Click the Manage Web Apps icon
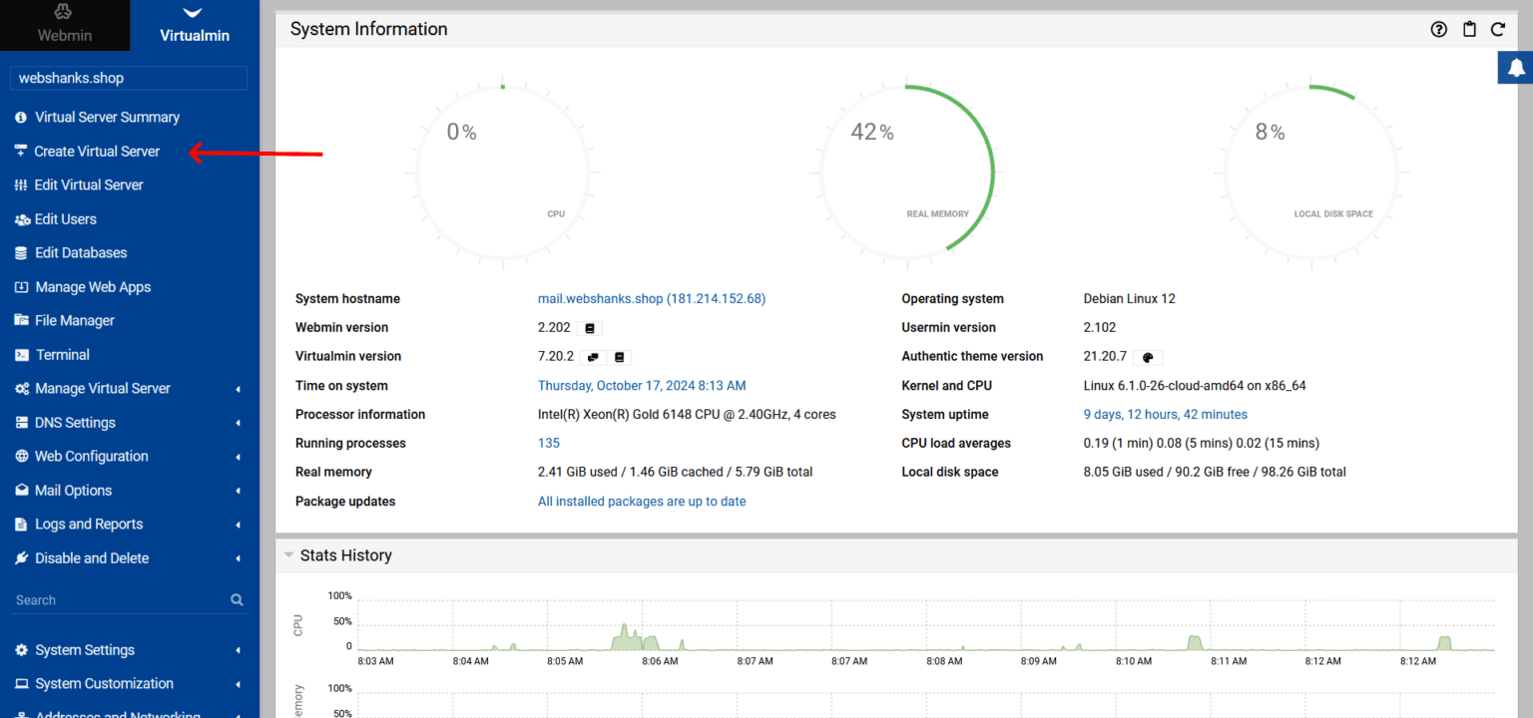The width and height of the screenshot is (1533, 718). tap(21, 286)
